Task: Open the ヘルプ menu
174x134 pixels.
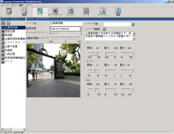Action: pyautogui.click(x=28, y=5)
